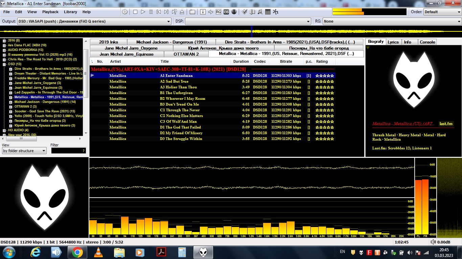Pause the track with the pause button
Viewport: 462px width, 259px height.
[151, 12]
